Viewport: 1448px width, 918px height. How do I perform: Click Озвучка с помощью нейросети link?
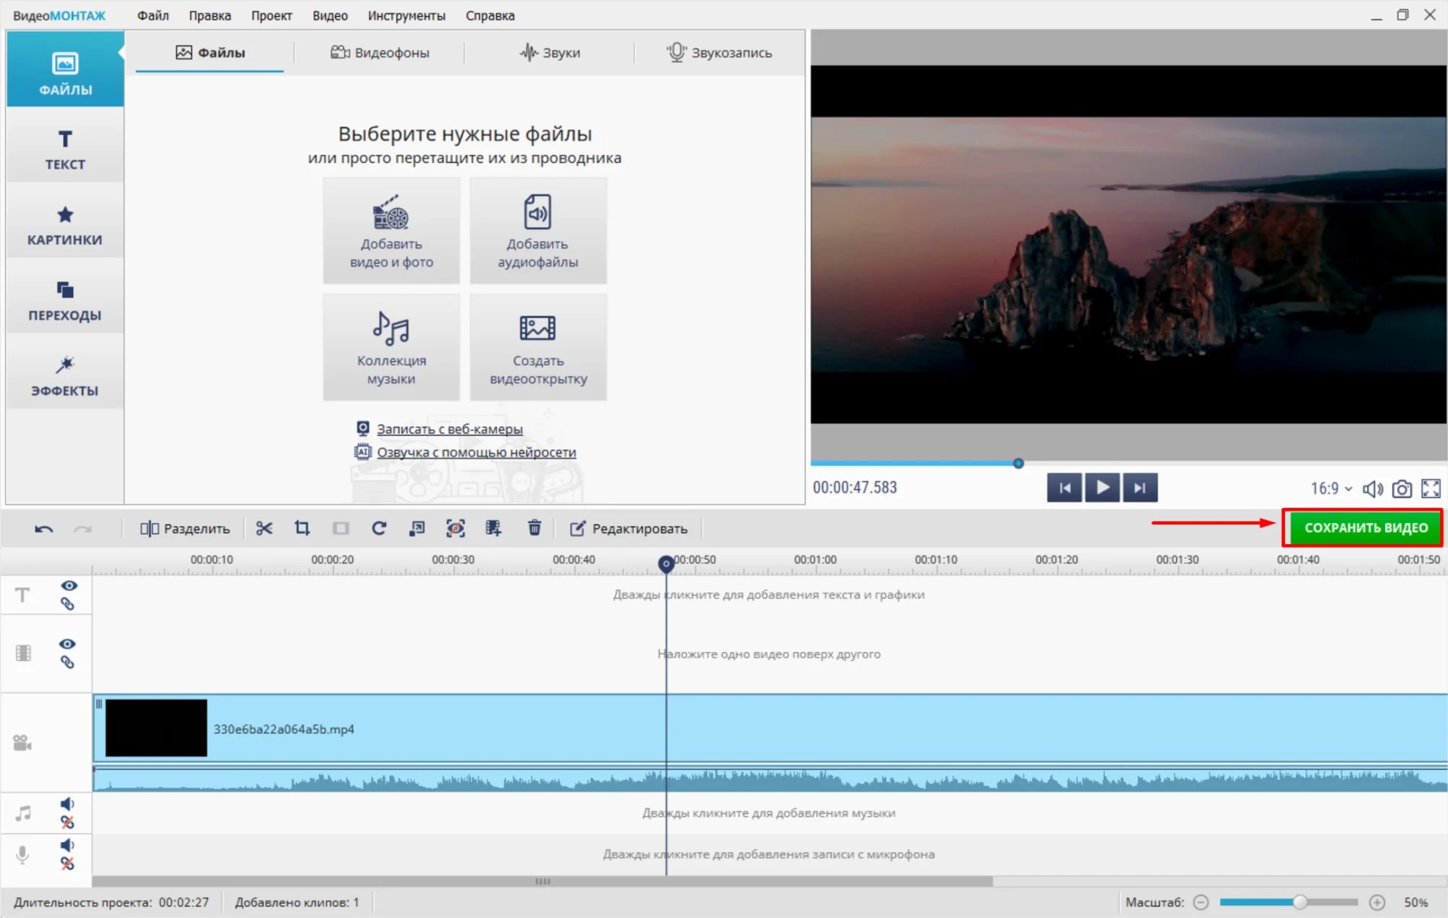pyautogui.click(x=476, y=452)
